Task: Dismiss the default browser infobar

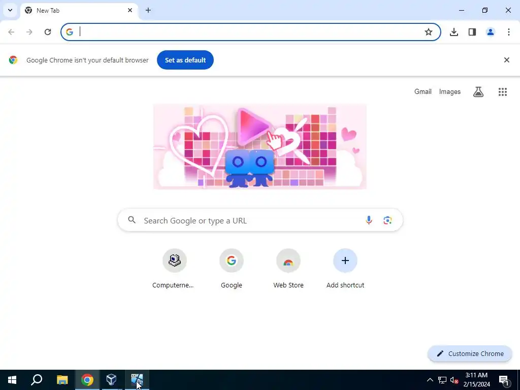Action: [x=507, y=60]
